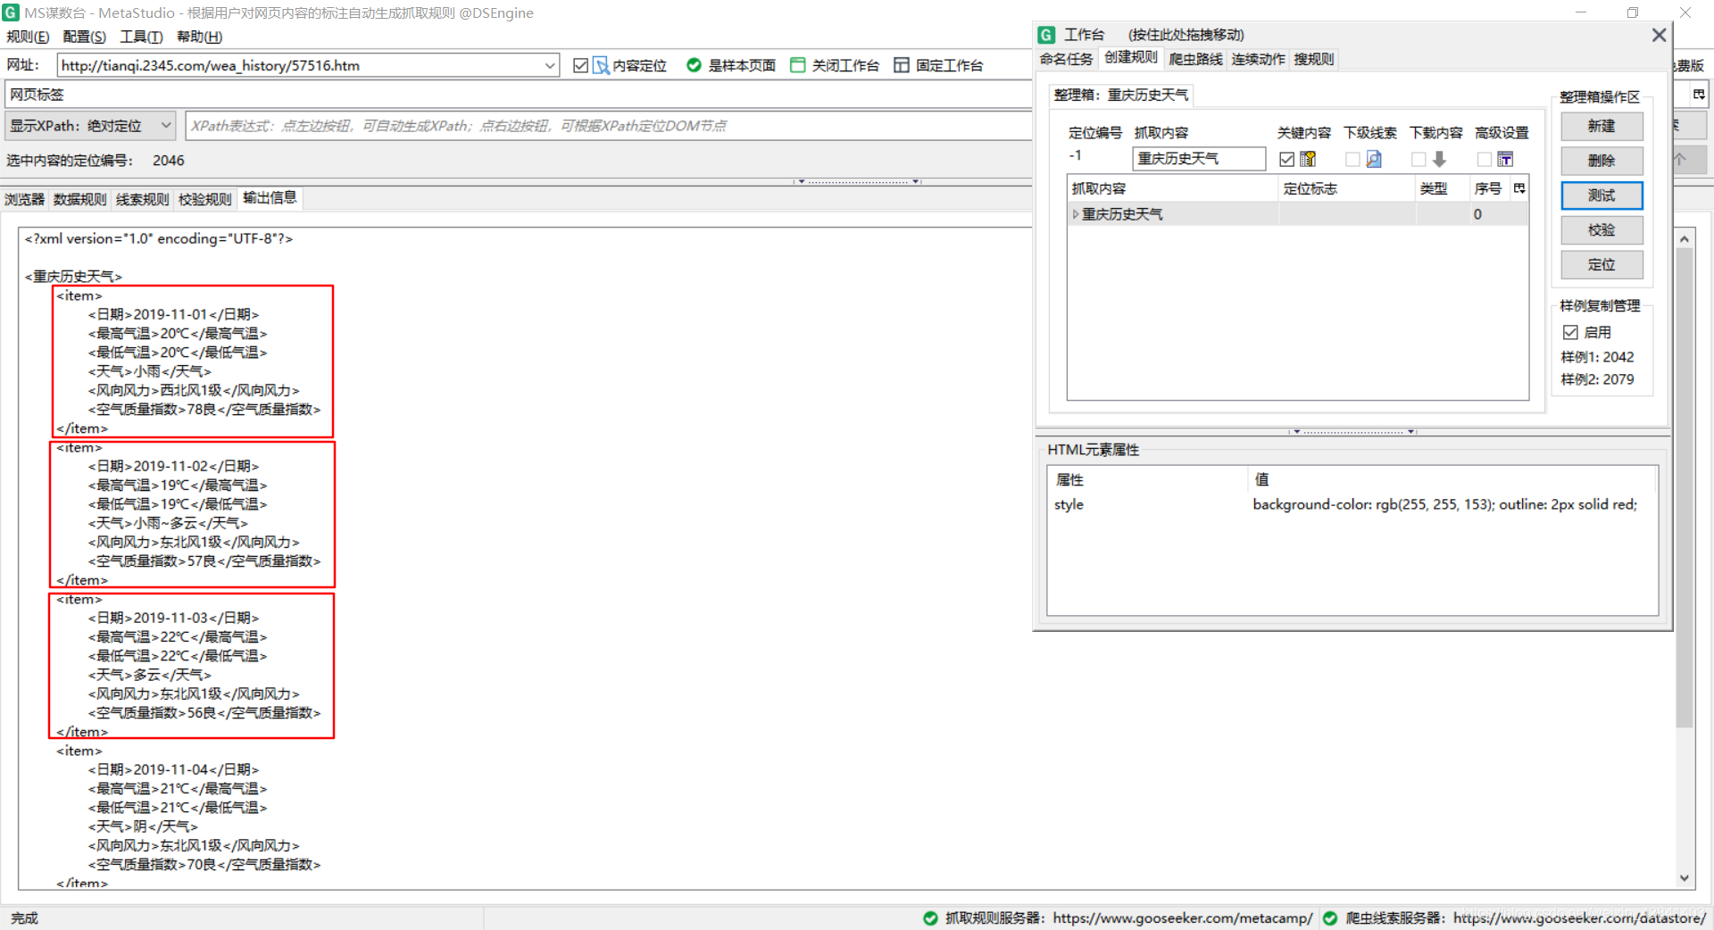Click the 测试 button
The height and width of the screenshot is (930, 1714).
point(1602,195)
